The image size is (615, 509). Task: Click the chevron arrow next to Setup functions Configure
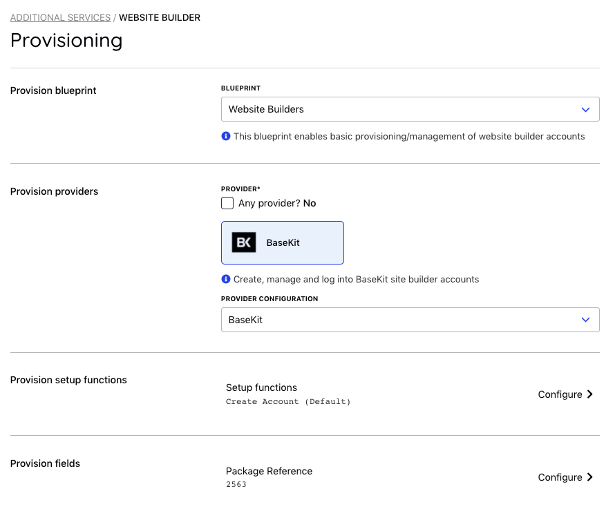pos(589,394)
